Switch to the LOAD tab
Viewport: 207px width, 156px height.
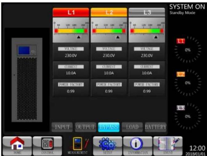point(132,127)
